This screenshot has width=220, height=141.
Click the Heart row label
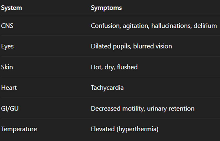[9, 88]
